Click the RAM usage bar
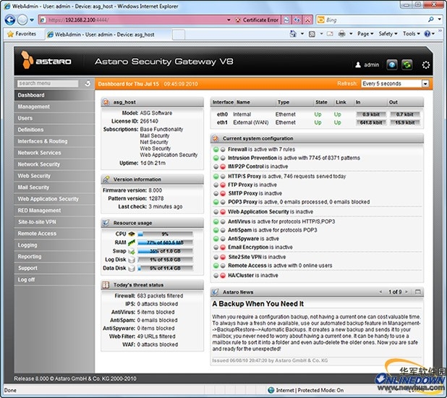 (165, 243)
